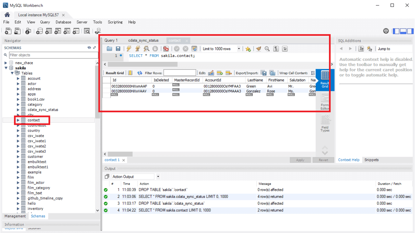Open the Database menu
This screenshot has height=233, width=415.
tap(63, 22)
